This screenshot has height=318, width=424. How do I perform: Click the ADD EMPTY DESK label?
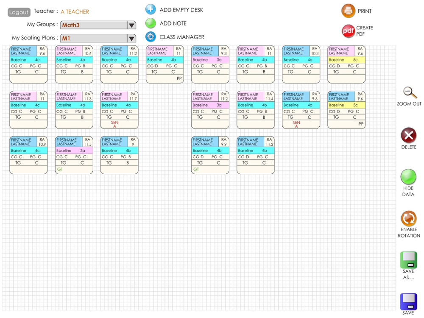tap(181, 10)
